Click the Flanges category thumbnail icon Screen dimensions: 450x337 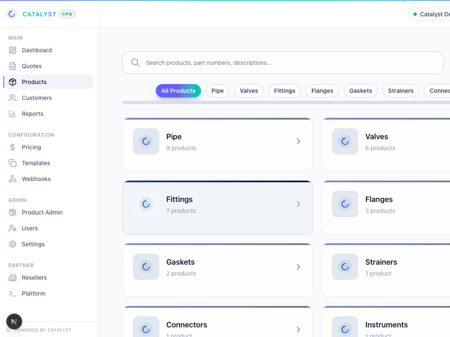point(345,204)
